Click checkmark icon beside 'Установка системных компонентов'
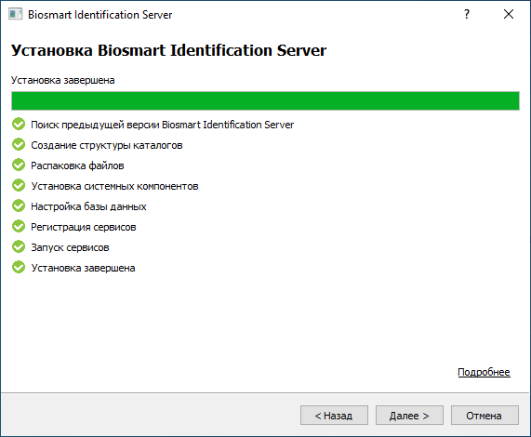 tap(19, 186)
